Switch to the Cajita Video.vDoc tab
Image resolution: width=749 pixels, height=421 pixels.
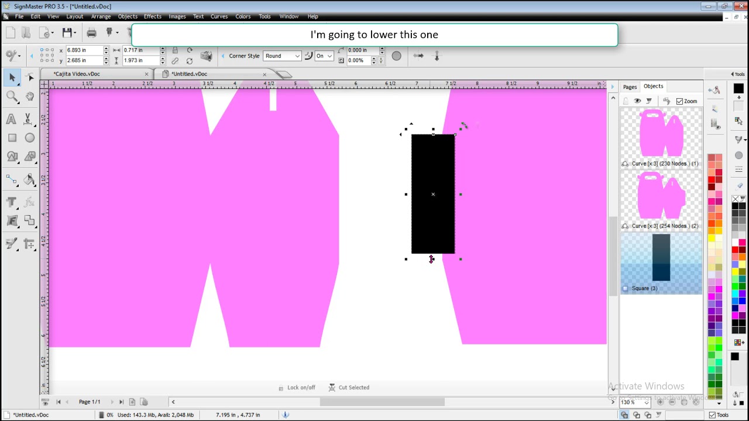[x=77, y=74]
